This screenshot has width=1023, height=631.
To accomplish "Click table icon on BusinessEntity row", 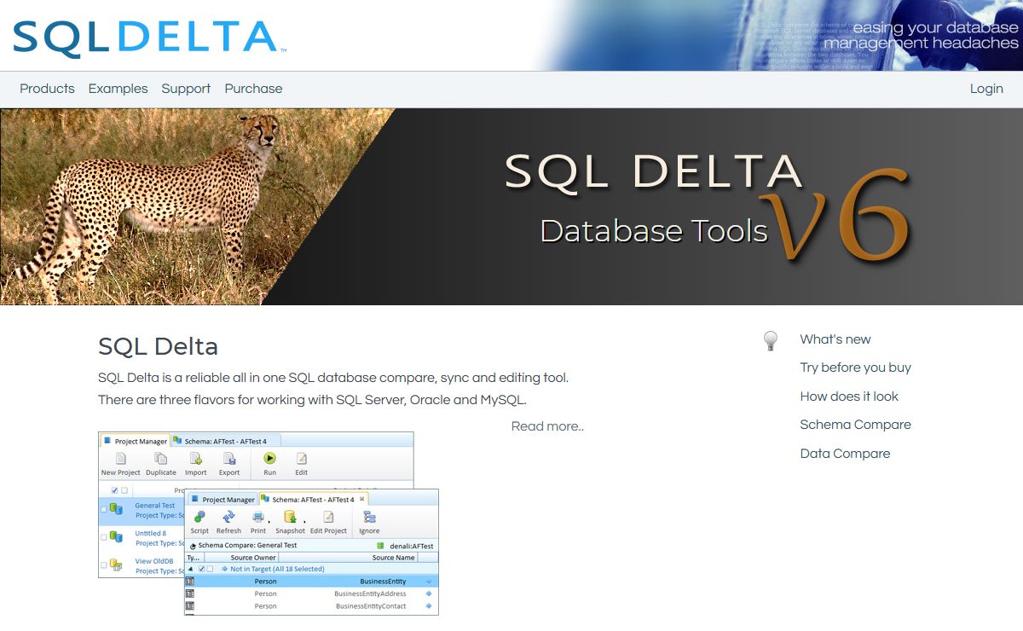I will tap(190, 582).
